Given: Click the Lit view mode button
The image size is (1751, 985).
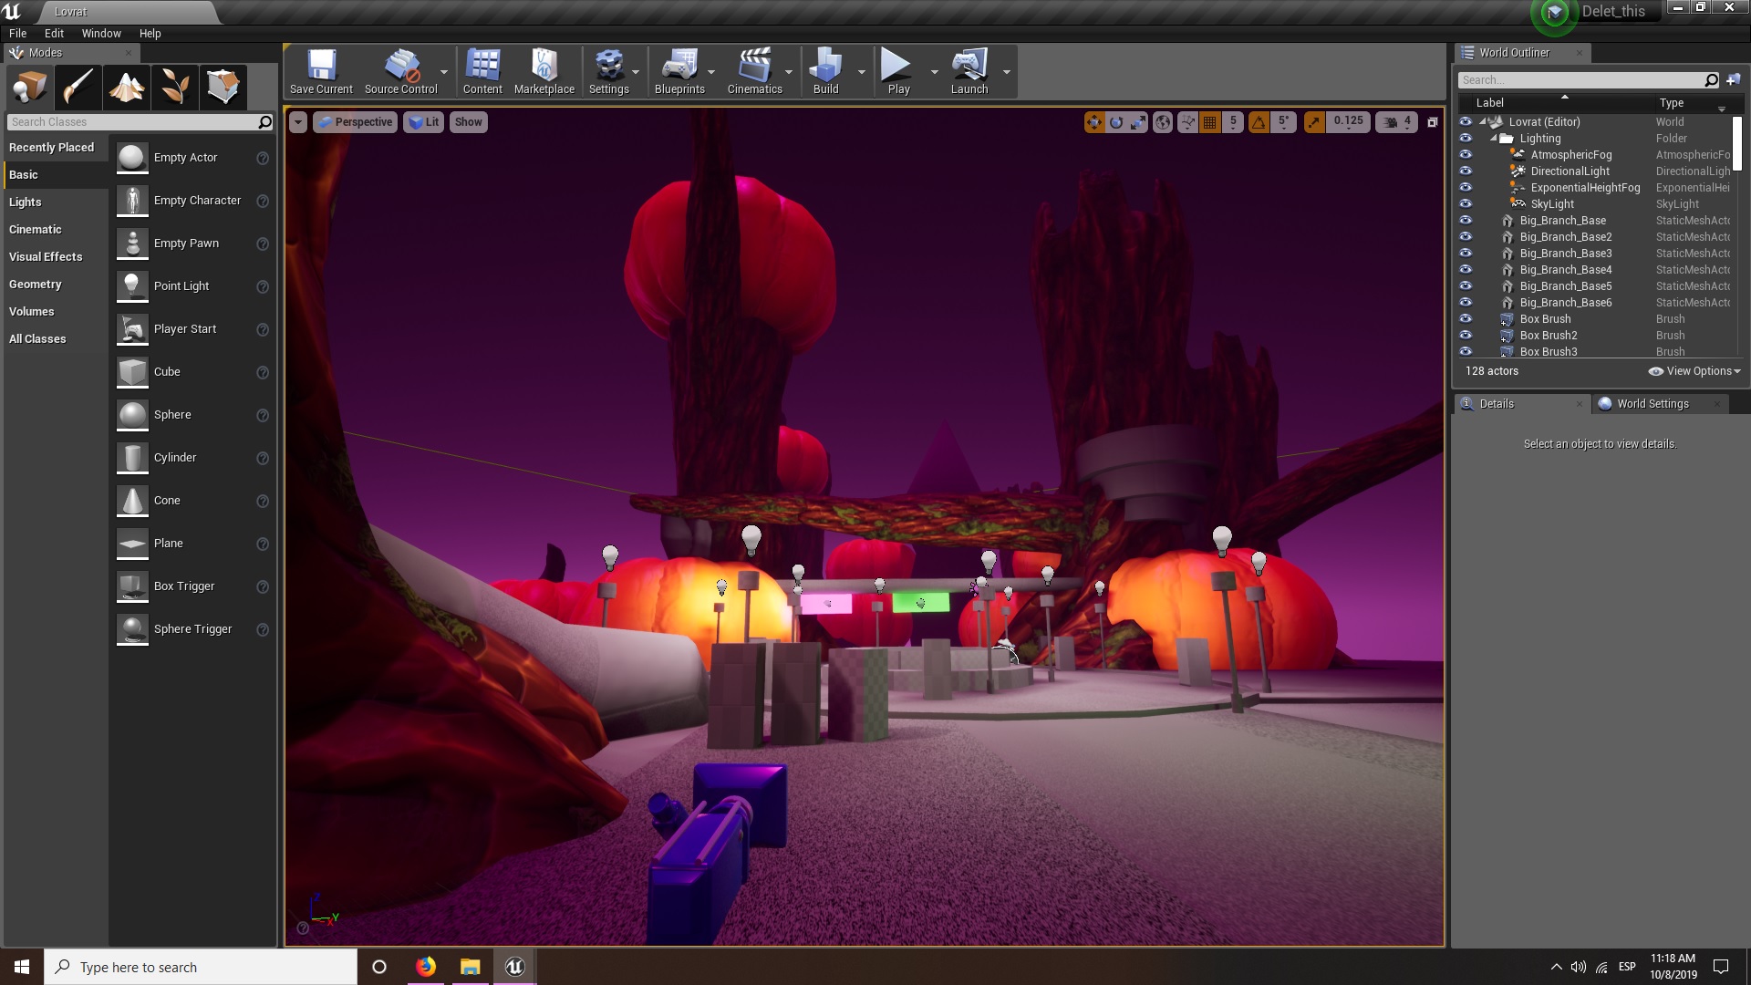Looking at the screenshot, I should tap(424, 122).
